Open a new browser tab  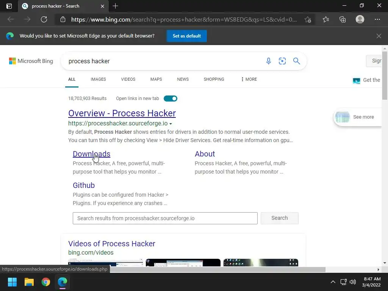click(x=115, y=6)
